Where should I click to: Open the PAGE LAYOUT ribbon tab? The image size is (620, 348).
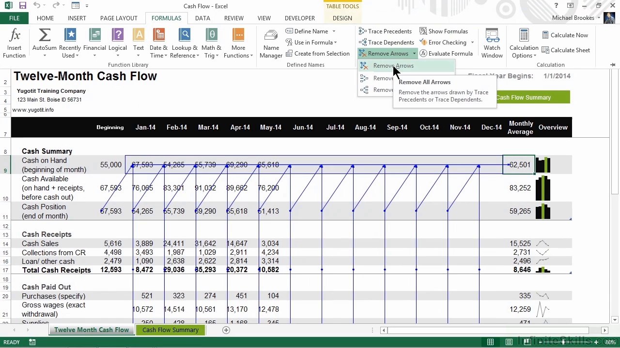[x=119, y=18]
